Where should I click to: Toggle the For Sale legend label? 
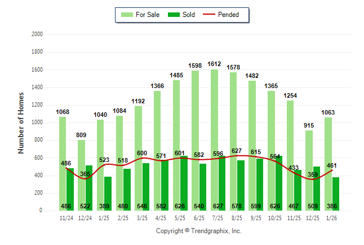(x=147, y=15)
